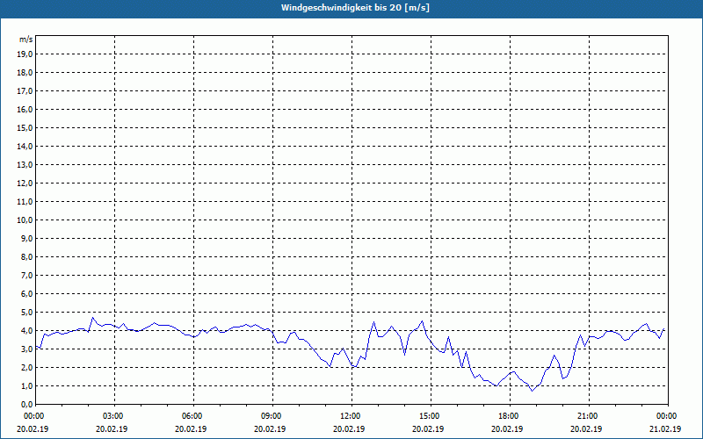This screenshot has height=439, width=703.
Task: Select the 4,0 y-axis value
Action: click(26, 331)
